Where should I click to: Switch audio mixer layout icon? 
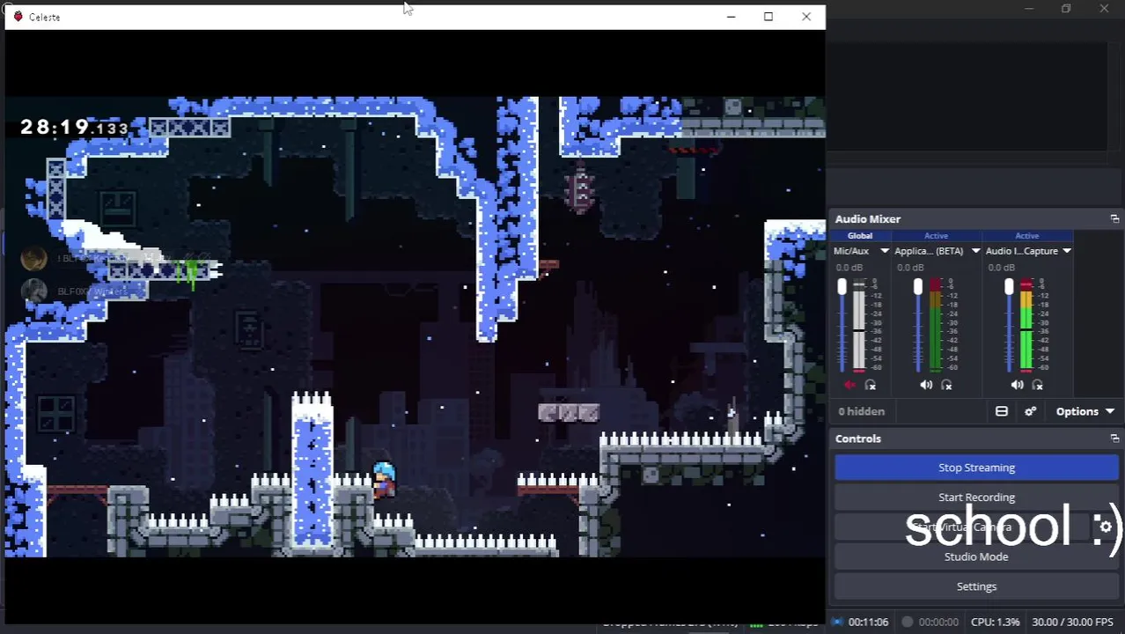[x=1002, y=411]
